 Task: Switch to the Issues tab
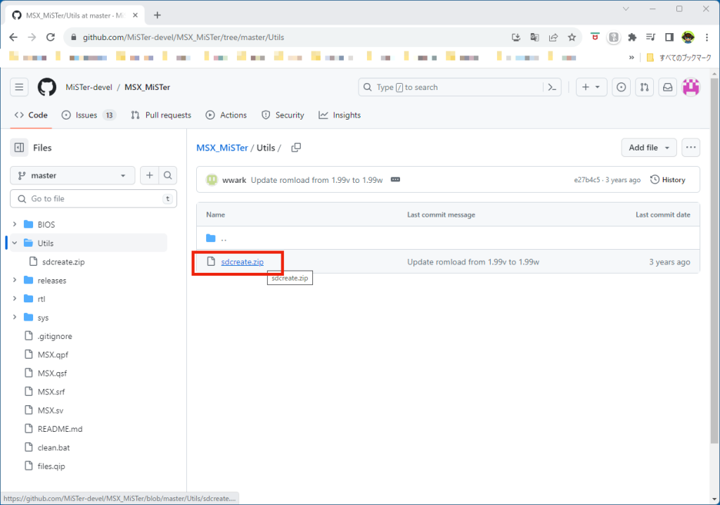(x=88, y=115)
